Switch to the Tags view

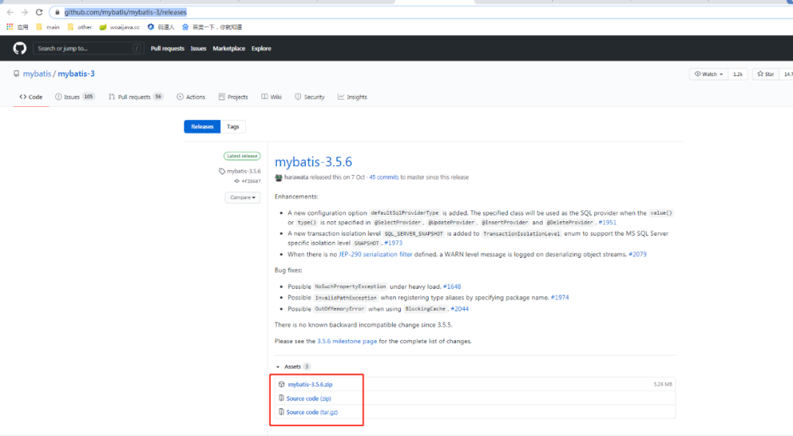(233, 127)
